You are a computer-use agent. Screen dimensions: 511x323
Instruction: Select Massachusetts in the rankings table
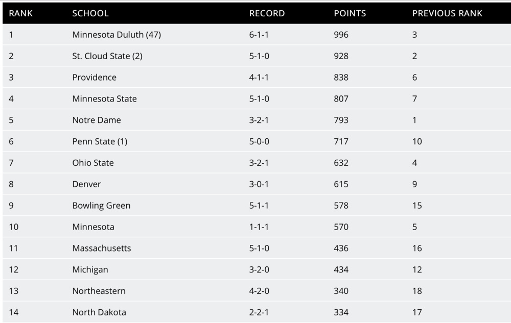pyautogui.click(x=102, y=249)
